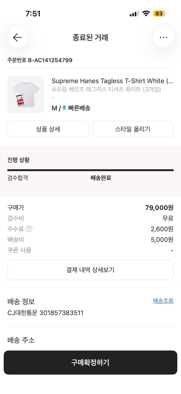Select the CJ대한통운 tracking number

tap(46, 313)
